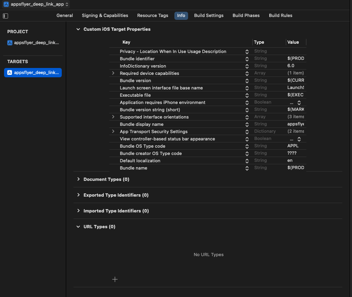Expand Required device capabilities array
This screenshot has height=297, width=352.
pos(113,73)
